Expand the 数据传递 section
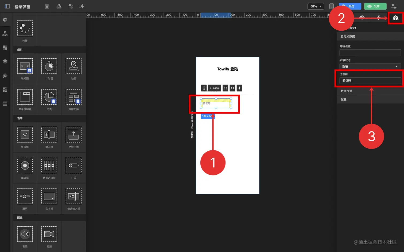 (x=370, y=91)
